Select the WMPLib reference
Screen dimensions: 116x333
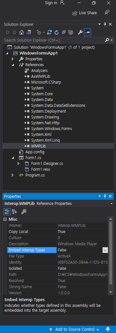38,146
